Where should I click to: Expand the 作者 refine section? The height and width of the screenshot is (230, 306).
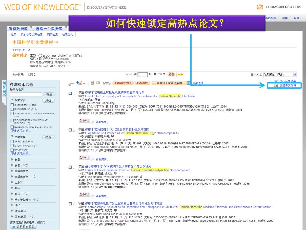(x=12, y=159)
